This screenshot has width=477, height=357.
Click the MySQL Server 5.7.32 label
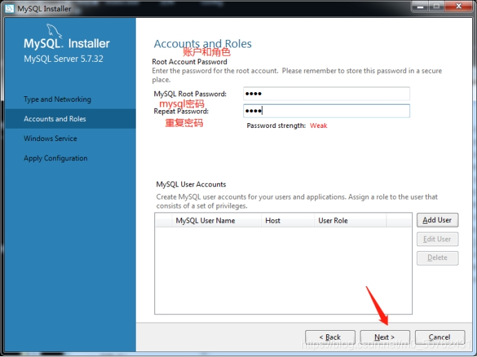(63, 58)
